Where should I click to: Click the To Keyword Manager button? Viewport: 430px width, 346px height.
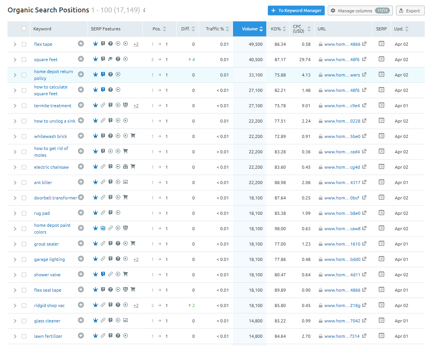296,10
